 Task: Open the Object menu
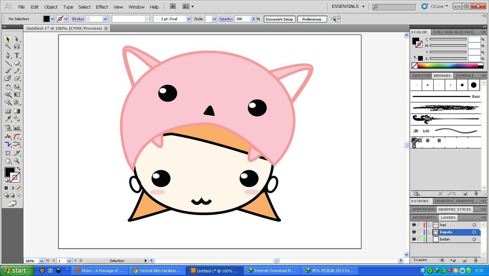coord(51,7)
